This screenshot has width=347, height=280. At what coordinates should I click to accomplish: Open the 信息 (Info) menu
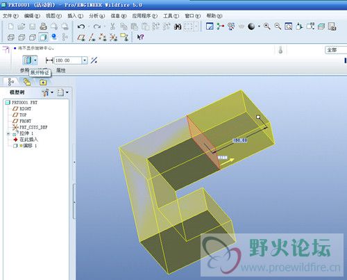click(119, 16)
